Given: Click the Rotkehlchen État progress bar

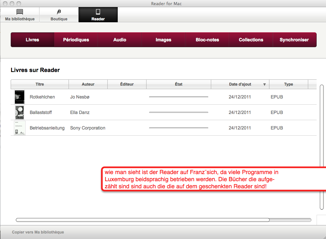Looking at the screenshot, I should click(x=179, y=97).
